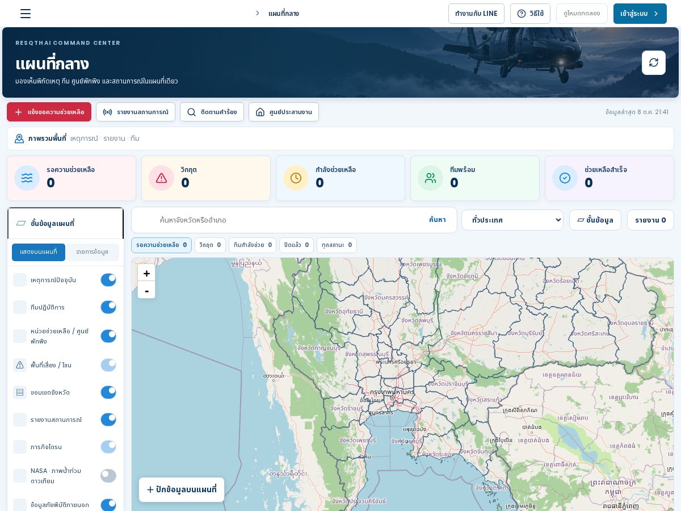Viewport: 681px width, 511px height.
Task: Collapse the ชั้นข้อมูลแผนที่ panel header
Action: [x=65, y=223]
